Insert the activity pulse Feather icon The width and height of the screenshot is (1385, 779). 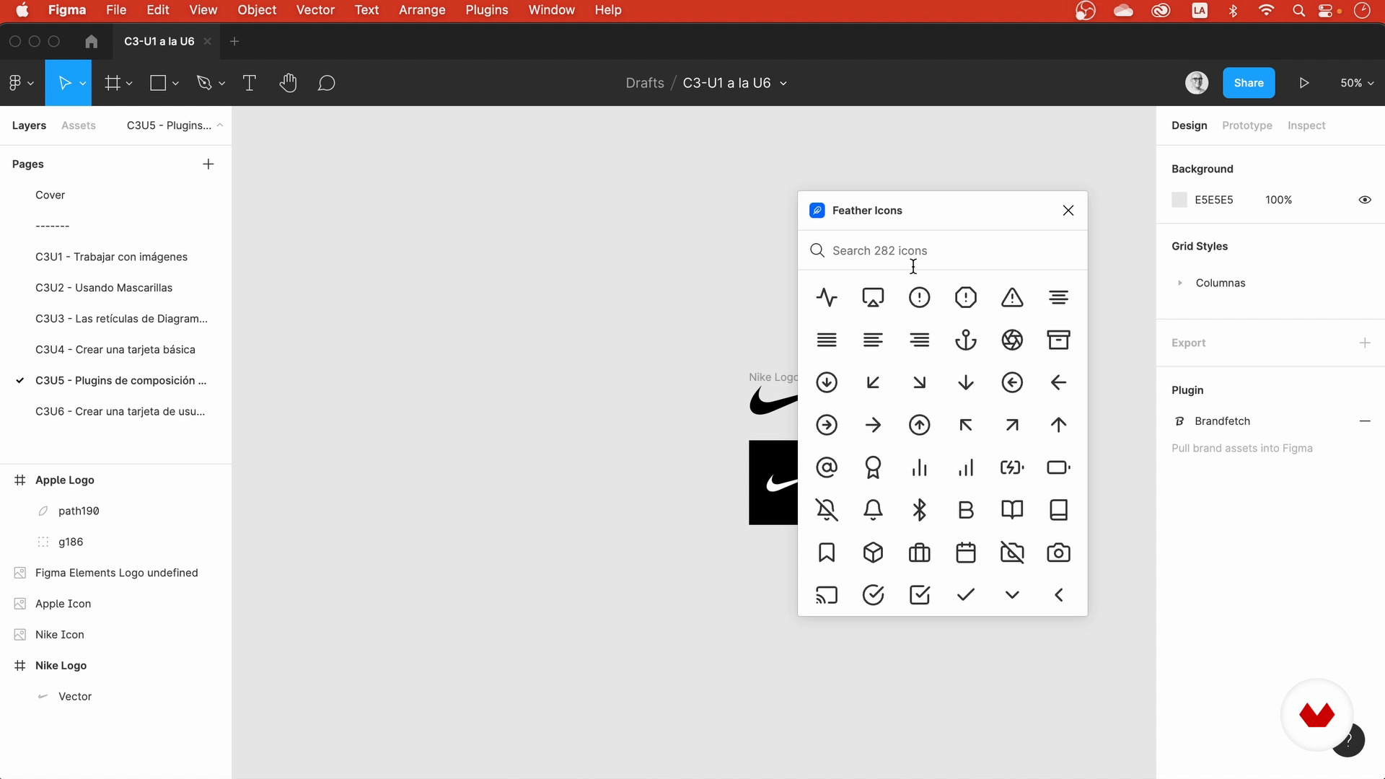pyautogui.click(x=827, y=297)
